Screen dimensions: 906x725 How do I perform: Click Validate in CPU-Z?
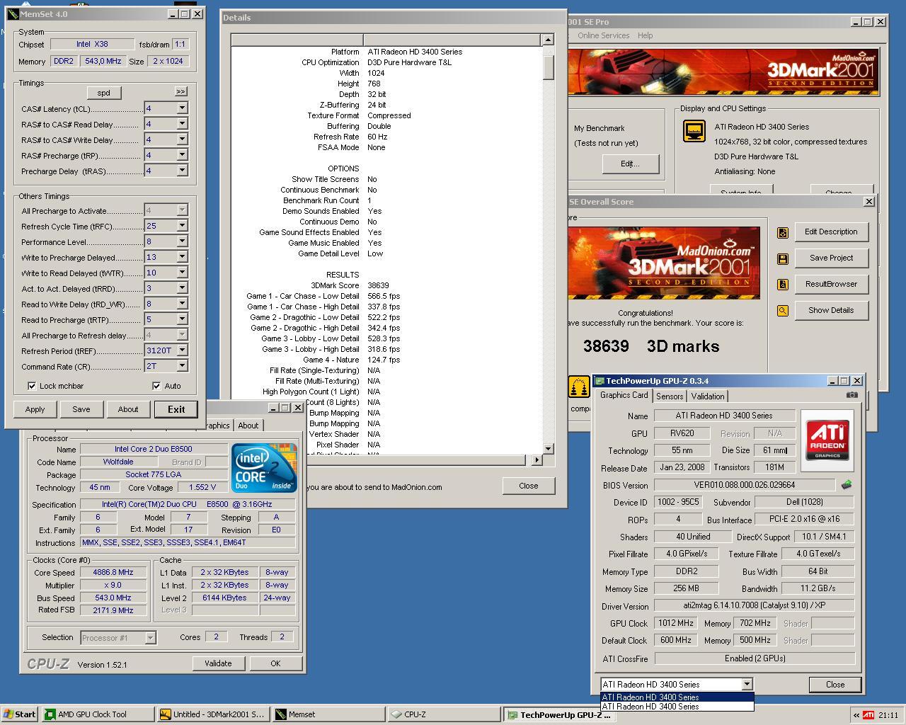pyautogui.click(x=218, y=663)
